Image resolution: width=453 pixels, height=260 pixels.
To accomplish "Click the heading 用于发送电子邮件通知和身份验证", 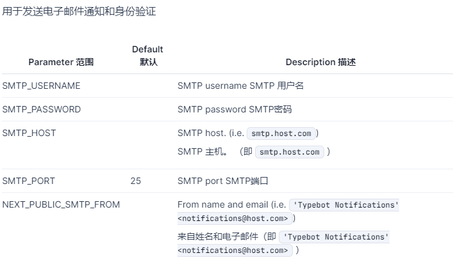I will click(79, 11).
